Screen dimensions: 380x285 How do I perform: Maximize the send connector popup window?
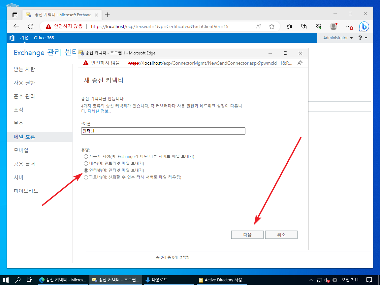pyautogui.click(x=285, y=53)
